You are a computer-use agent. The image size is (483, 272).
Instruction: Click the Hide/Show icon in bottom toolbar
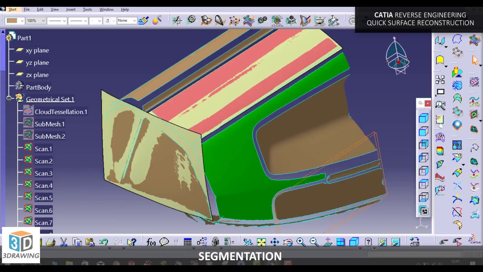coord(382,242)
